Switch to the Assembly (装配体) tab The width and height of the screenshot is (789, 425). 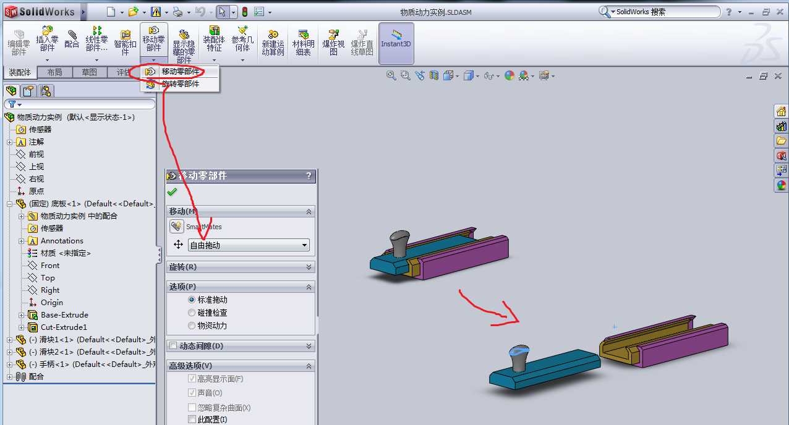pyautogui.click(x=20, y=72)
